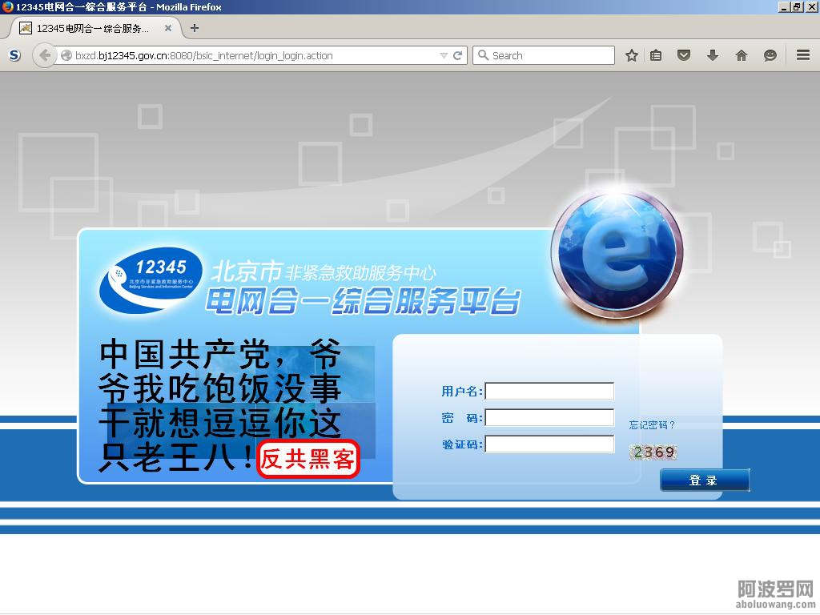The height and width of the screenshot is (615, 820).
Task: Expand the URL bar history dropdown arrow
Action: 444,55
